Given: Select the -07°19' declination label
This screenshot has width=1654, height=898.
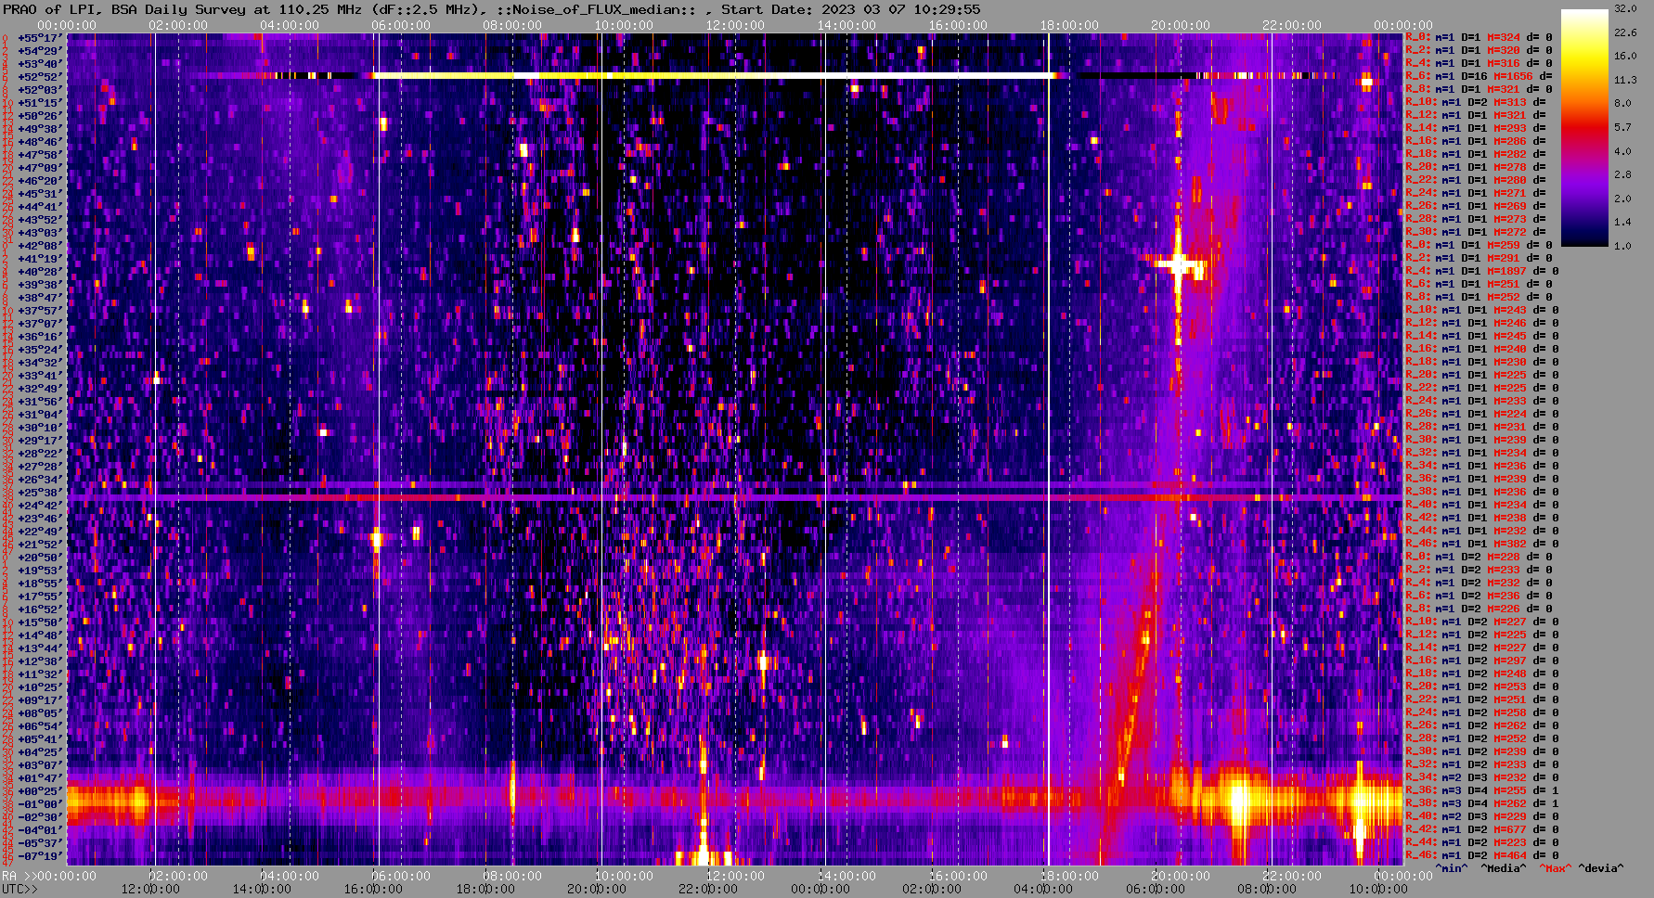Looking at the screenshot, I should tap(40, 856).
